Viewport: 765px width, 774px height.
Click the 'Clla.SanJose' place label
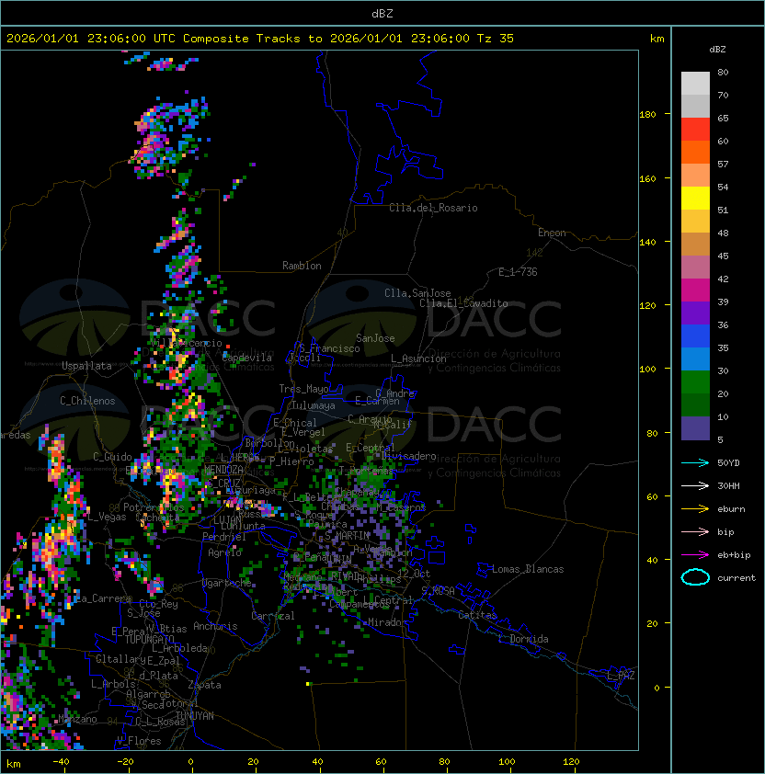417,293
